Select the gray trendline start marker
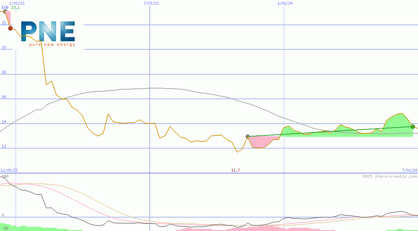418x231 pixels. (247, 136)
